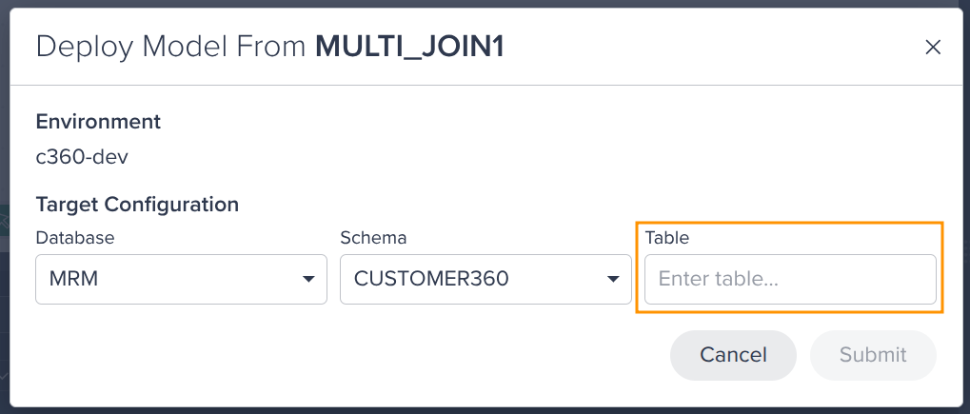Click the Schema field label
This screenshot has height=414, width=970.
point(373,236)
